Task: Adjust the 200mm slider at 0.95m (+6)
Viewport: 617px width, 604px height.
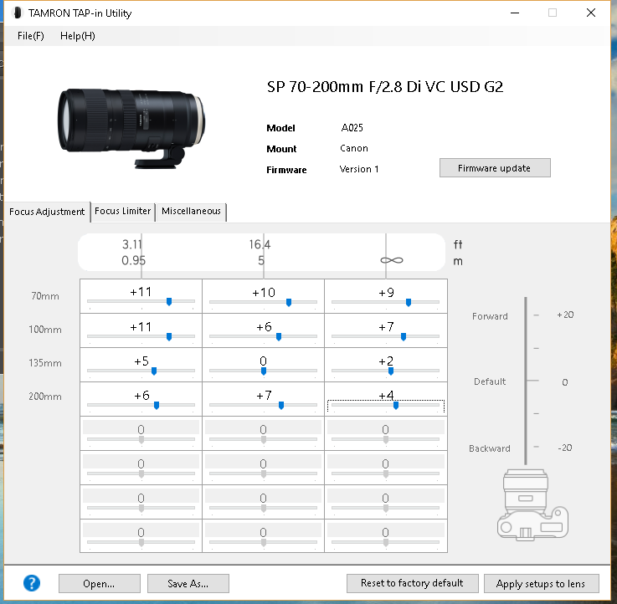Action: 157,405
